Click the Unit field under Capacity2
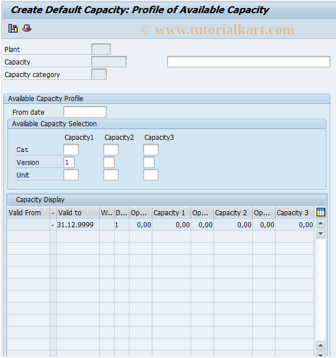This screenshot has height=358, width=336. tap(111, 175)
